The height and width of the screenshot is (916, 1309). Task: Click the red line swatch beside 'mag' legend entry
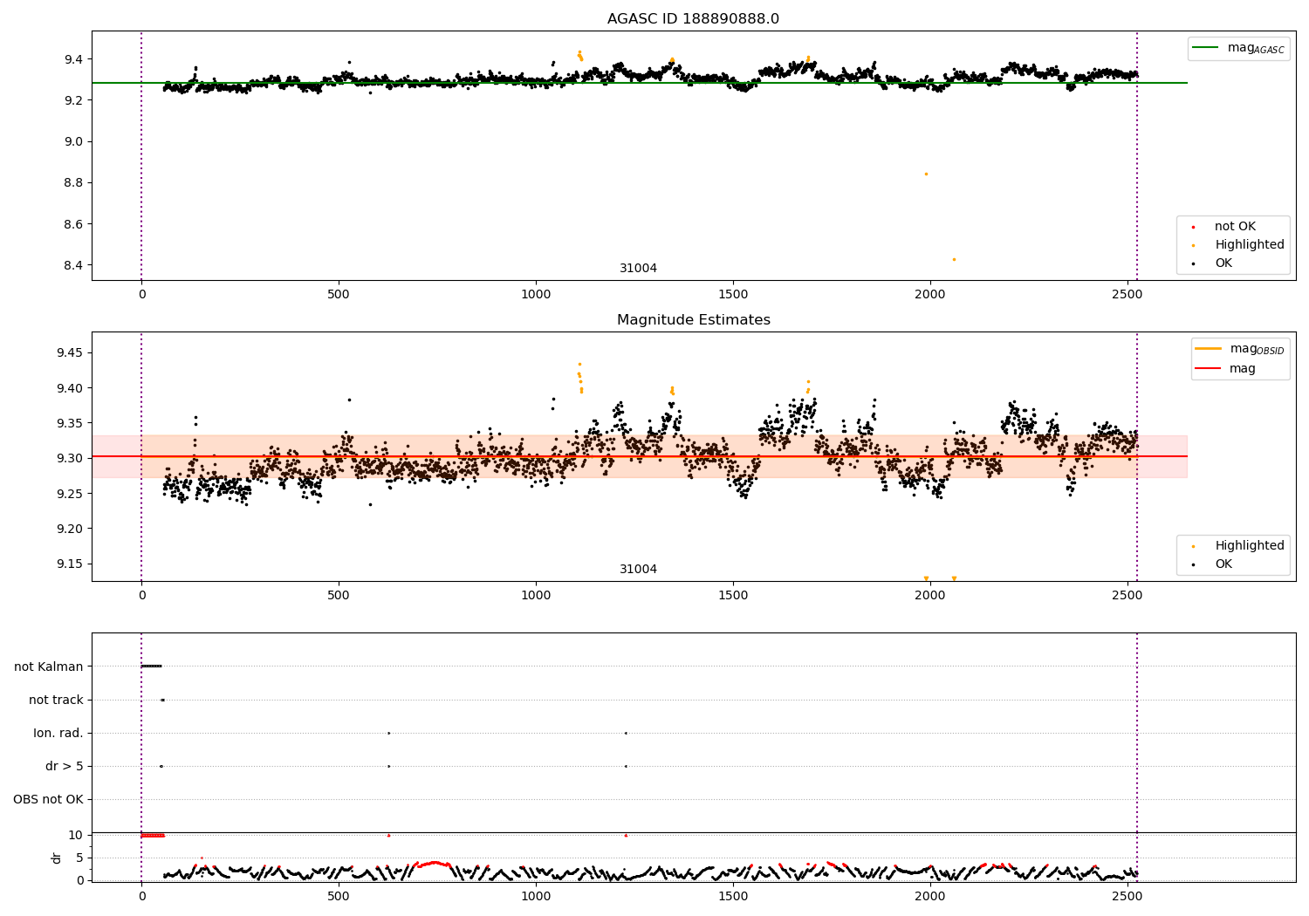point(1209,368)
